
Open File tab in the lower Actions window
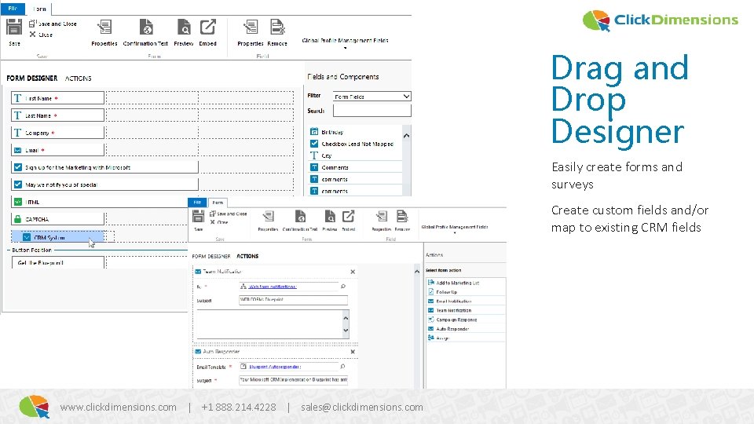tap(197, 203)
